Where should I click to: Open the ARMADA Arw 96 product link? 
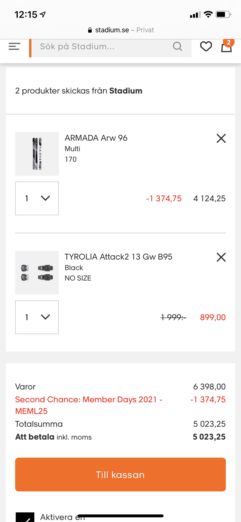click(96, 138)
